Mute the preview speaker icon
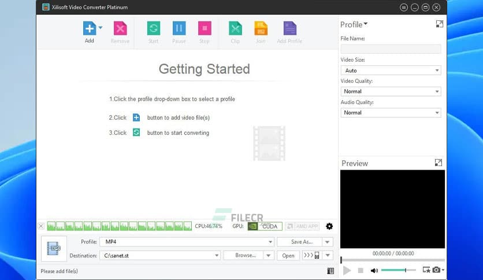483x280 pixels. (374, 270)
